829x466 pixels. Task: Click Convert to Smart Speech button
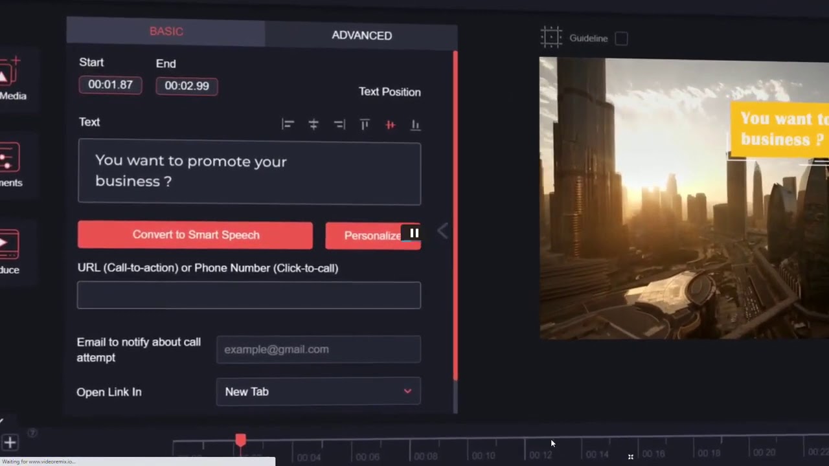(x=195, y=235)
